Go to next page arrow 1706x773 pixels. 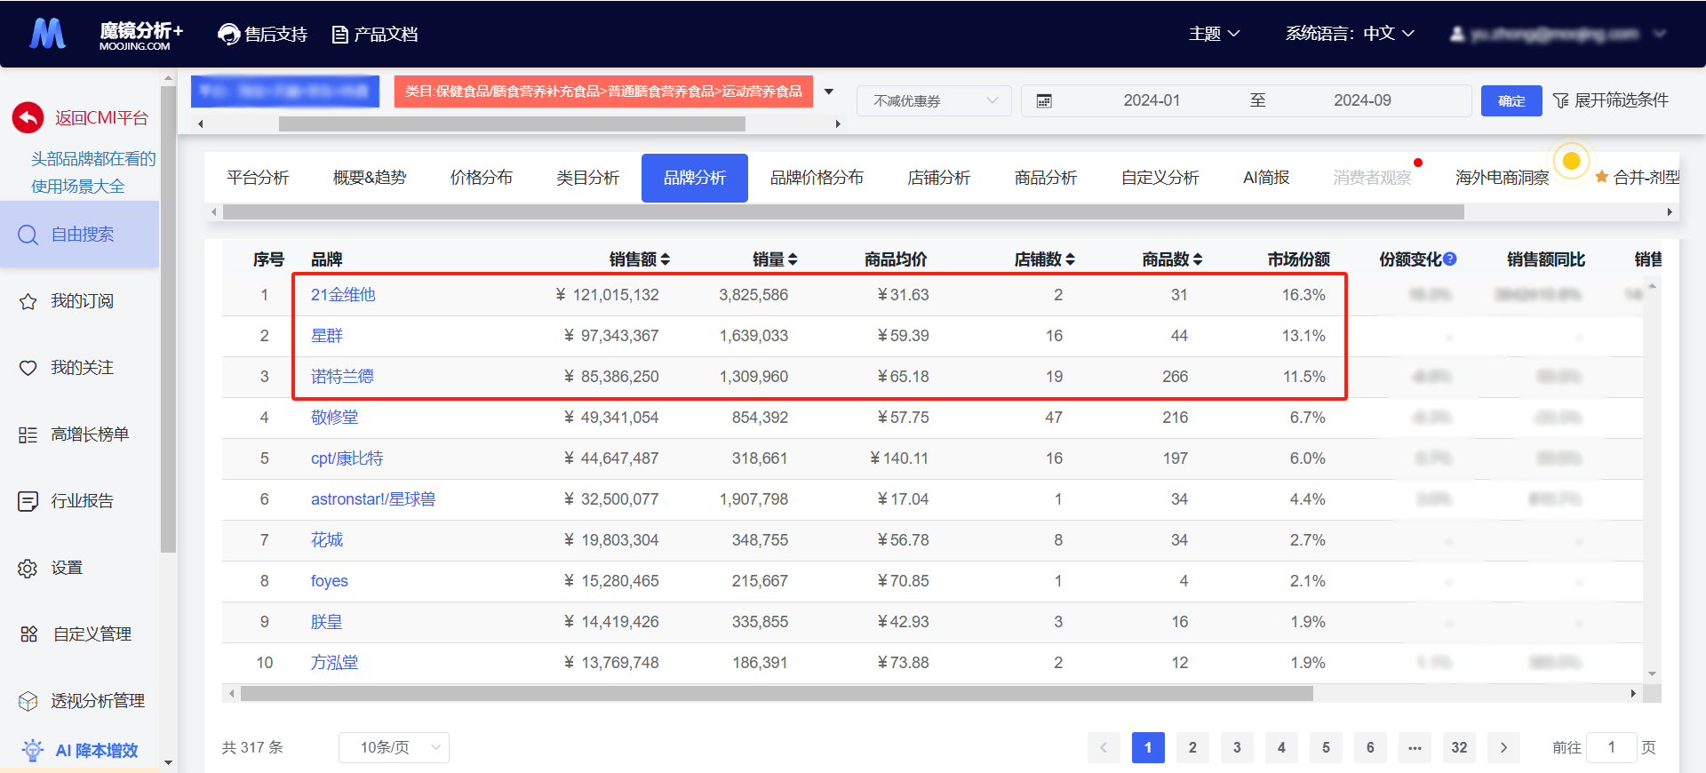(x=1503, y=747)
